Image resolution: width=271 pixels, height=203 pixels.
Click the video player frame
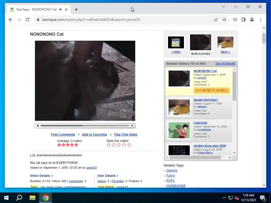tap(85, 81)
